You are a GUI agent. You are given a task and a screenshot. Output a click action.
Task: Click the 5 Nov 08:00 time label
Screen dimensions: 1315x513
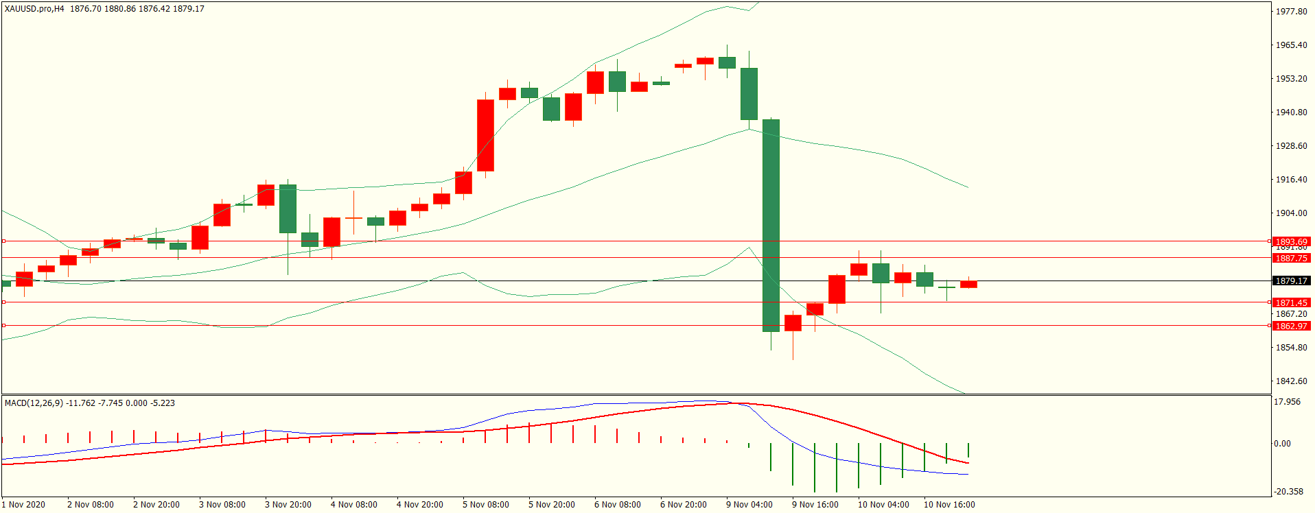[x=486, y=505]
